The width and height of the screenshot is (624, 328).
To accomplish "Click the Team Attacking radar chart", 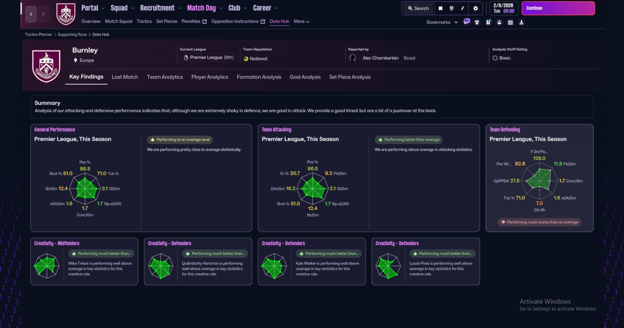I will tap(312, 188).
